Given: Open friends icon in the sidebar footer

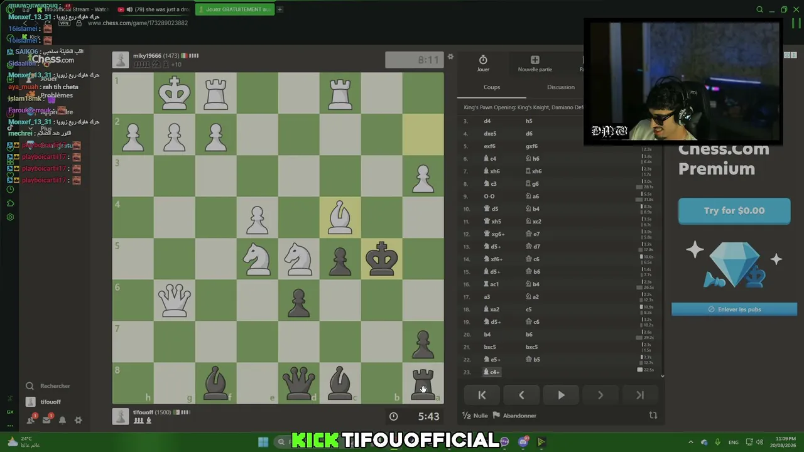Looking at the screenshot, I should [31, 420].
